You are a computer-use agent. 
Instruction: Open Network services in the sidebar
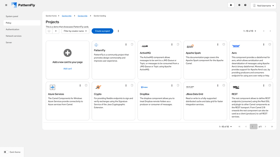click(x=14, y=36)
